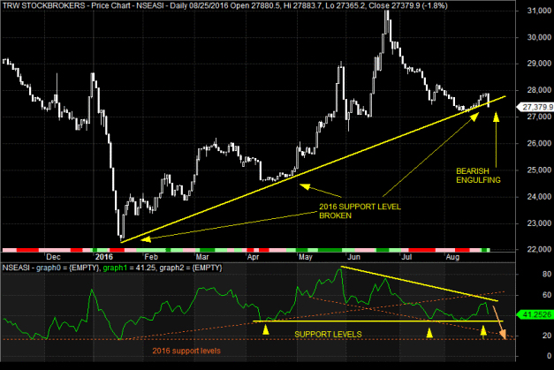This screenshot has width=554, height=370.
Task: Click the yellow arrowhead near the May trendline
Action: [x=305, y=186]
